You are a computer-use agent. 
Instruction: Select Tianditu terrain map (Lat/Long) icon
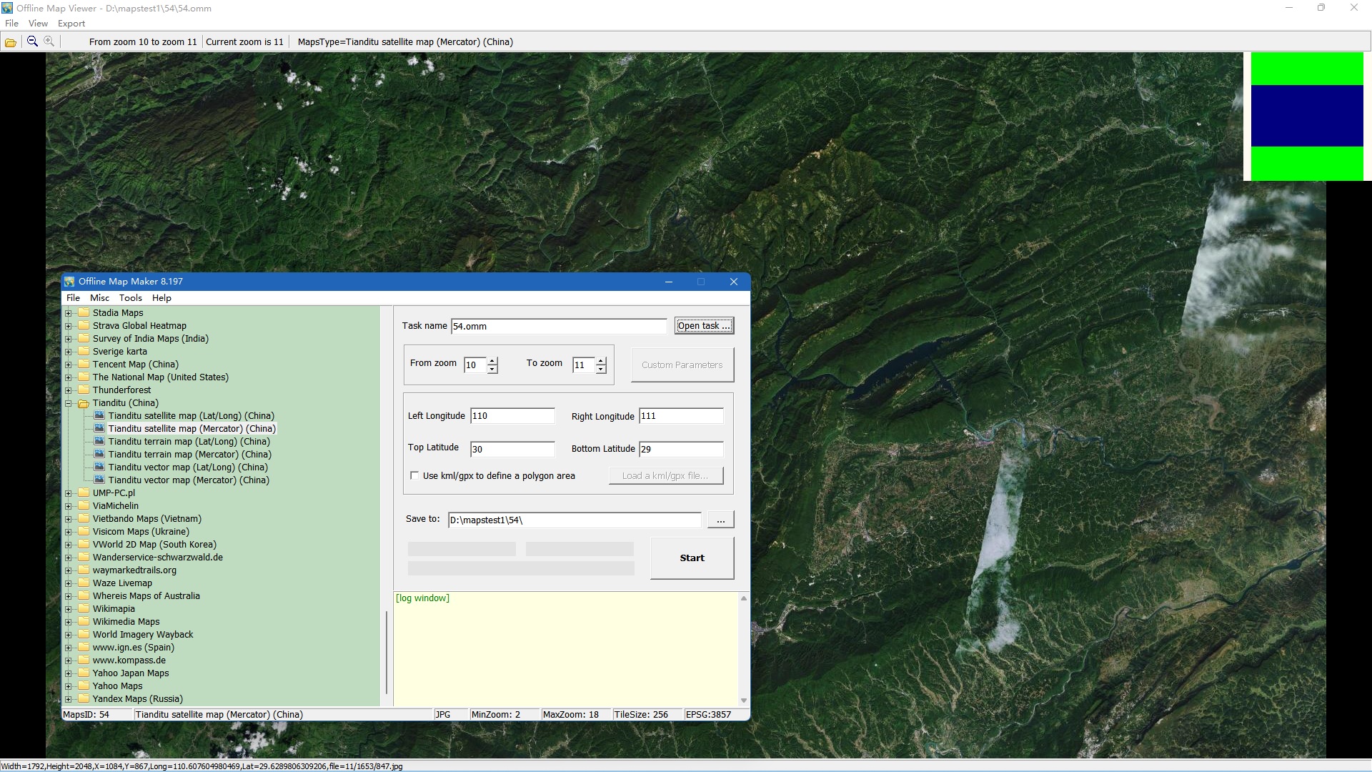pyautogui.click(x=99, y=441)
